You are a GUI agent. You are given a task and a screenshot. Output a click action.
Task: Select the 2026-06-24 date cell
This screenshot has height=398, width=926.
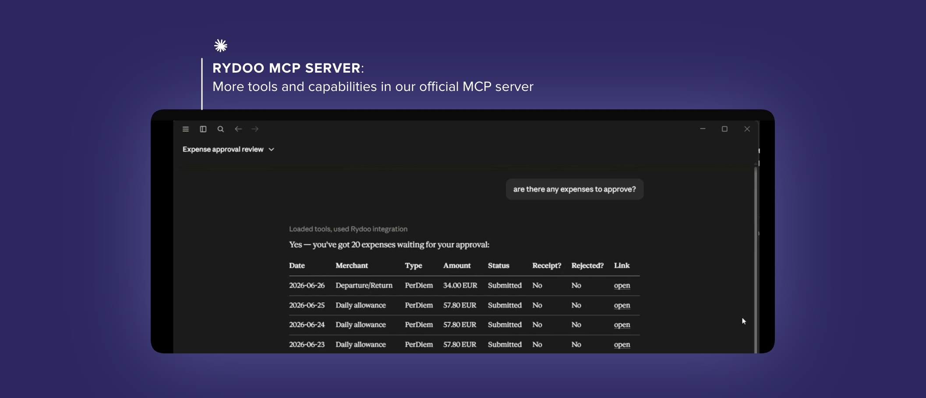click(307, 325)
